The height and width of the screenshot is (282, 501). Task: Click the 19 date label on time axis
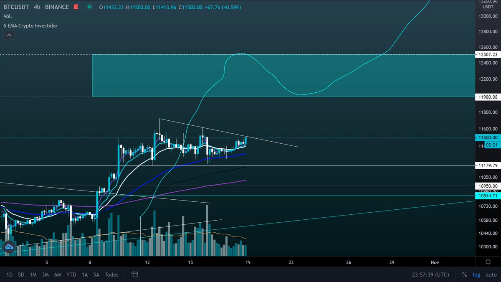pyautogui.click(x=248, y=262)
